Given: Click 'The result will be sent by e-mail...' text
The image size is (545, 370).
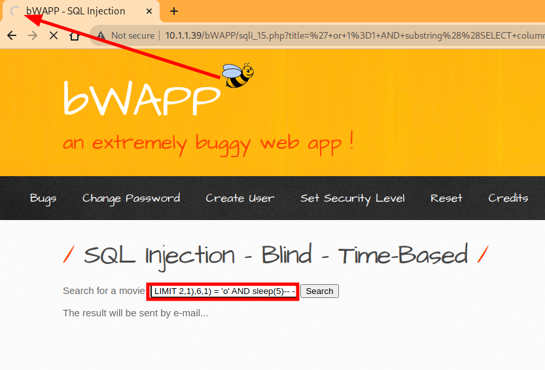Looking at the screenshot, I should click(x=135, y=313).
